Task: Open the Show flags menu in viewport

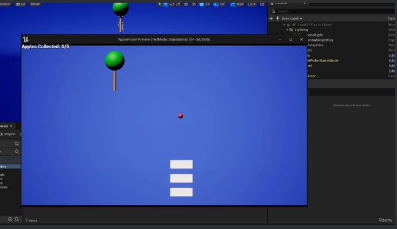Action: tap(35, 4)
